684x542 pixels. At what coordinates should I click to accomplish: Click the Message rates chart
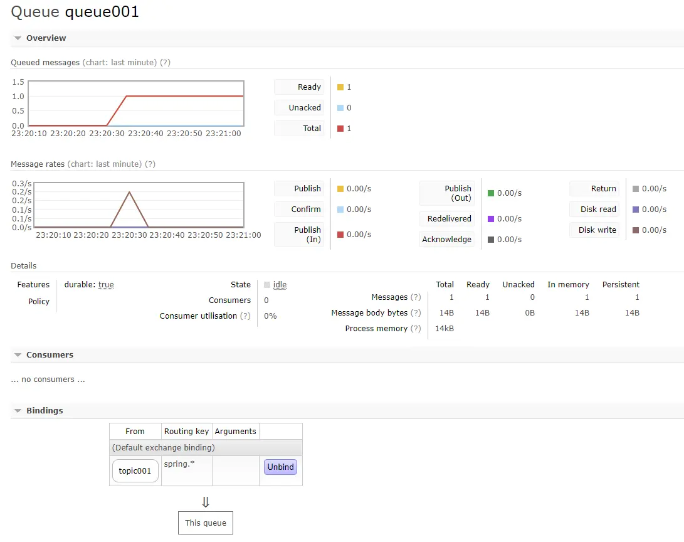[139, 205]
